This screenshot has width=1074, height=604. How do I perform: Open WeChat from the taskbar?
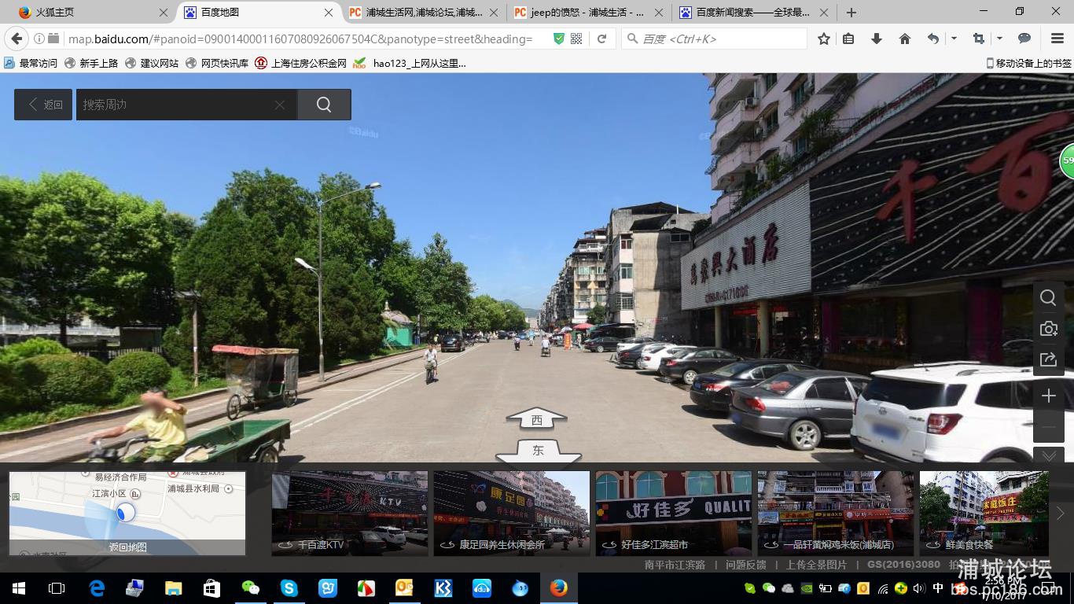pyautogui.click(x=250, y=588)
